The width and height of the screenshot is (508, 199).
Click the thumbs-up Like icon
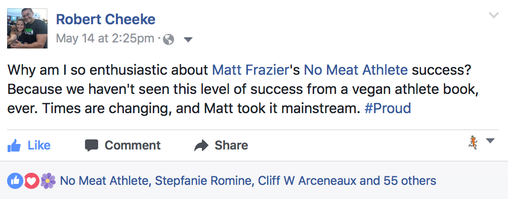coord(14,145)
